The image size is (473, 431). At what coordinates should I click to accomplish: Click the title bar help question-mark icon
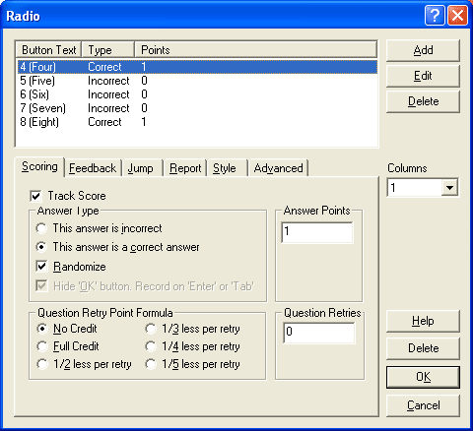coord(435,15)
